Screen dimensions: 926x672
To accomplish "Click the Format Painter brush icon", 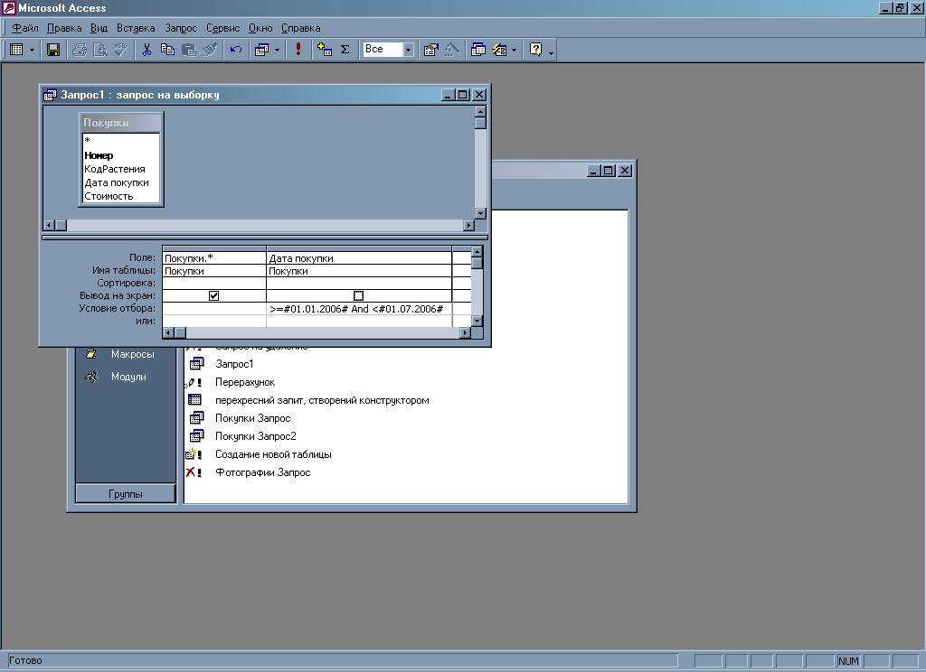I will [210, 50].
